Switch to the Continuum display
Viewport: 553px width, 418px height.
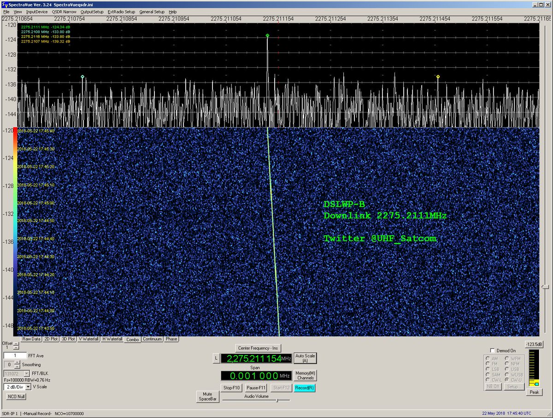click(x=152, y=339)
